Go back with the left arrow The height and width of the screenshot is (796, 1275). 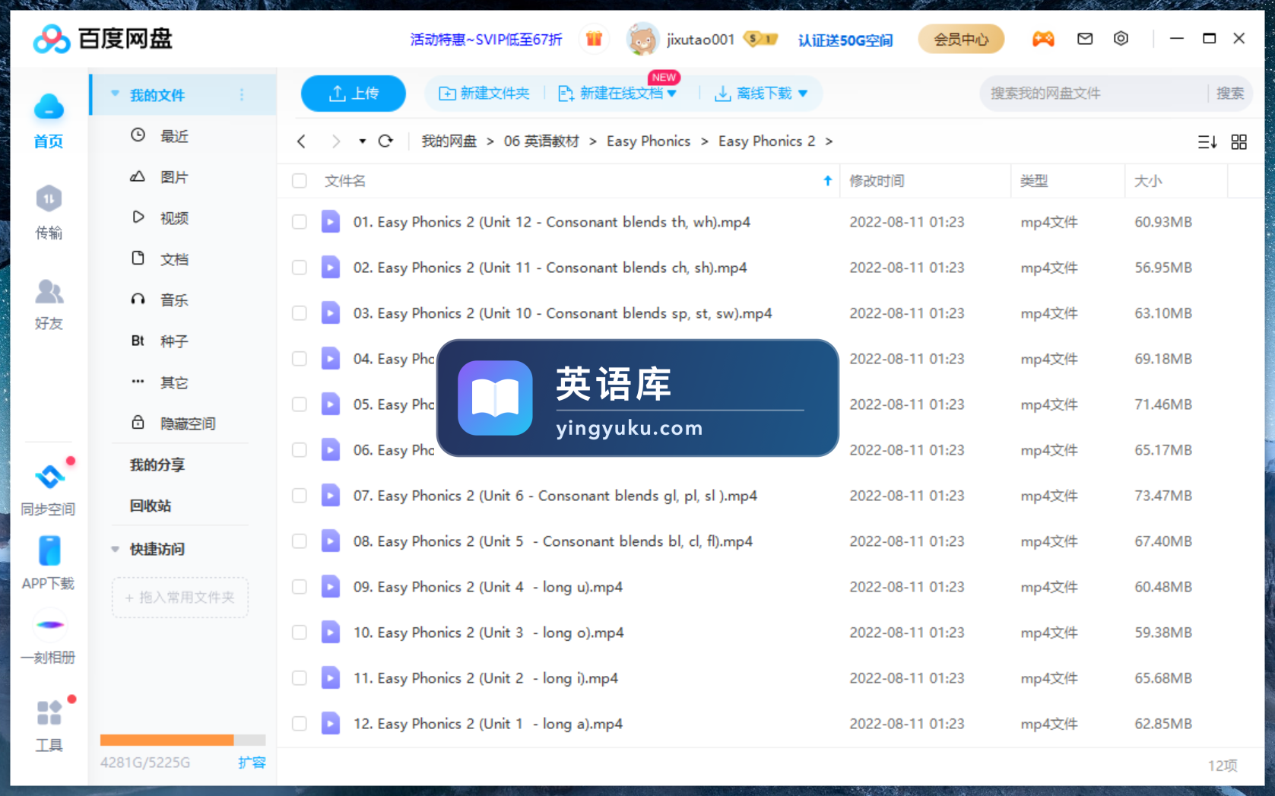302,141
